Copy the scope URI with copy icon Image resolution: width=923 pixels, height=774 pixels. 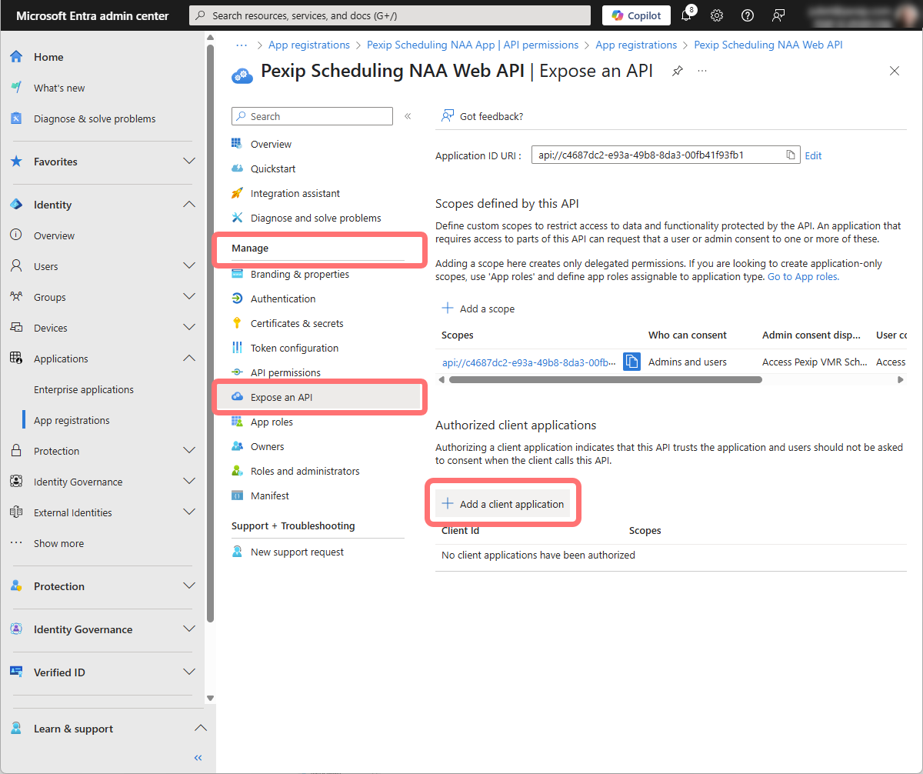pyautogui.click(x=631, y=362)
